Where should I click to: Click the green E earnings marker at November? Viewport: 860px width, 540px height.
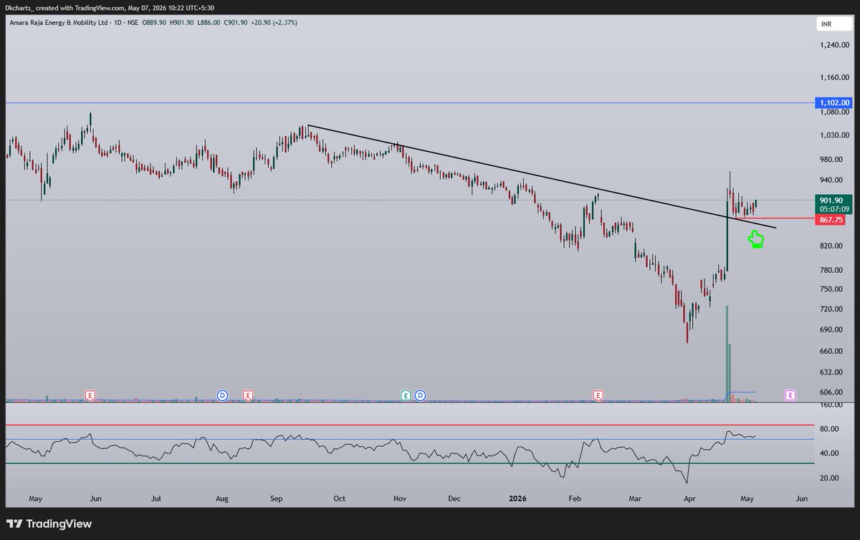[406, 395]
